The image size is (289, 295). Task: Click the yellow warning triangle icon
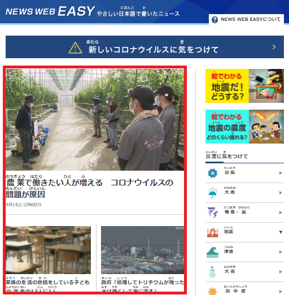point(75,48)
